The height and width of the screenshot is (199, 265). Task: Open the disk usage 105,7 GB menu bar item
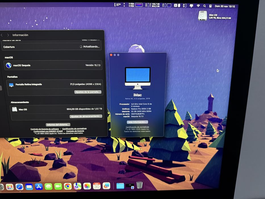pos(153,5)
